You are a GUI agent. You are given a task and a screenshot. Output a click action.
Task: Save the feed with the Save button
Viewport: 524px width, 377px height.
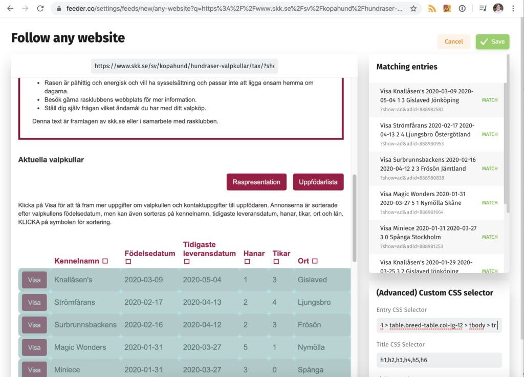[492, 41]
